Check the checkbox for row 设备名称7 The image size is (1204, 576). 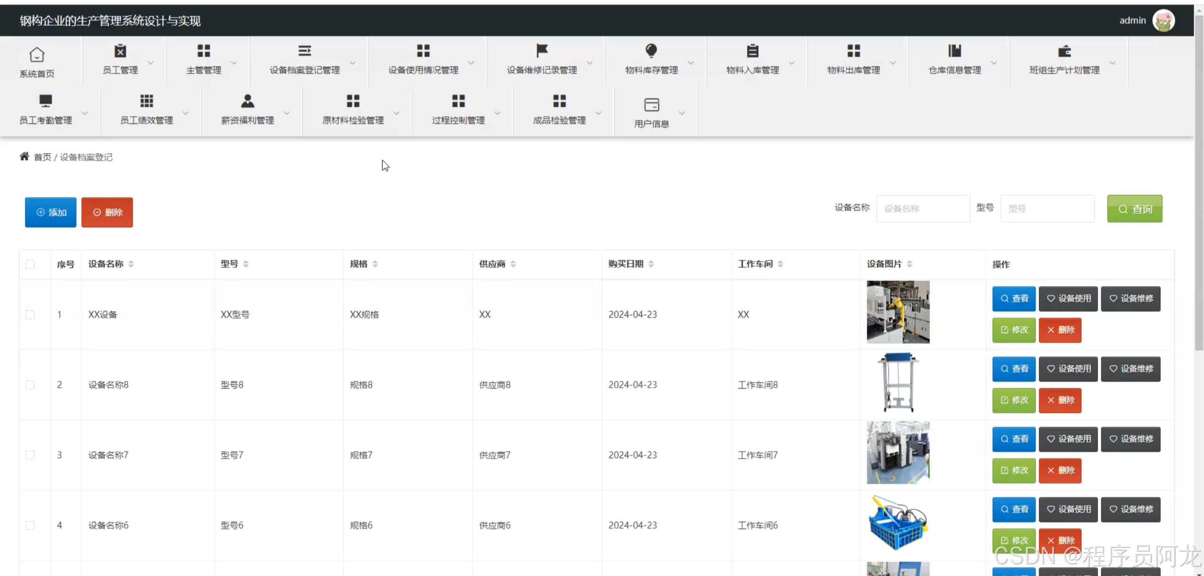30,455
